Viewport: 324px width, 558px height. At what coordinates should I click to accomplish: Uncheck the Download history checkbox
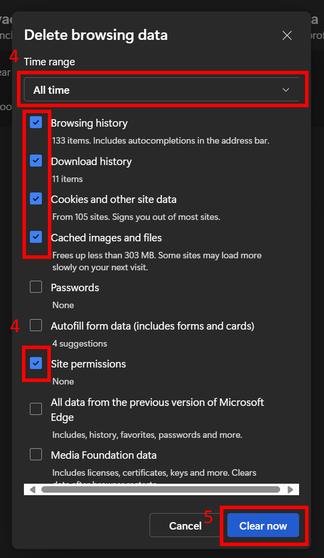pyautogui.click(x=36, y=161)
